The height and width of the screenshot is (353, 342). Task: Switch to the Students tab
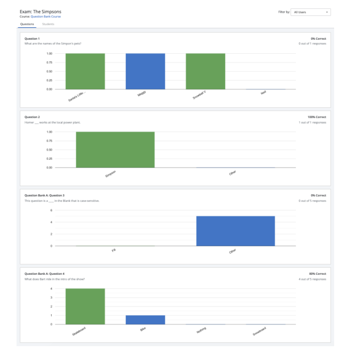[x=48, y=24]
